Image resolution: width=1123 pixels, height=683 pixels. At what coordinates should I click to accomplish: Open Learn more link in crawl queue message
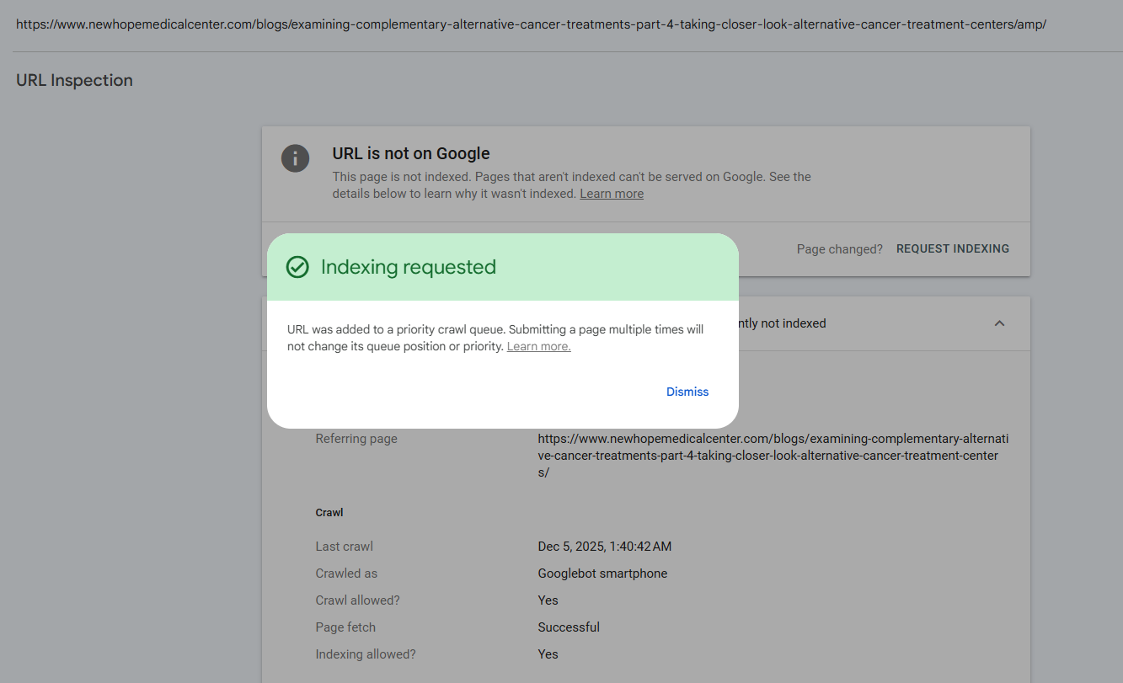pos(538,346)
